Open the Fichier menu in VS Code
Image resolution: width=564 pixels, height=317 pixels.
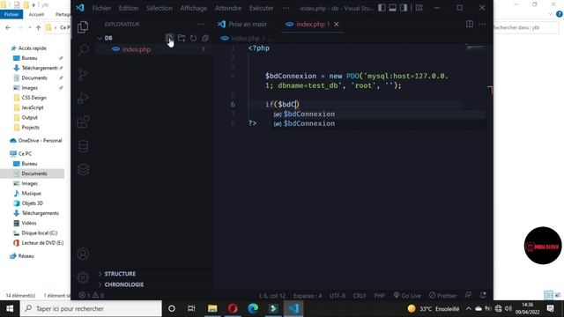point(102,8)
